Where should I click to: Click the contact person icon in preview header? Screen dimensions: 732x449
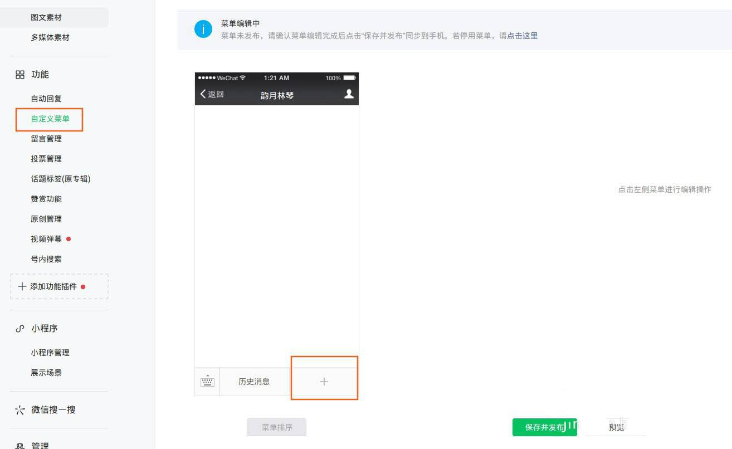coord(349,95)
